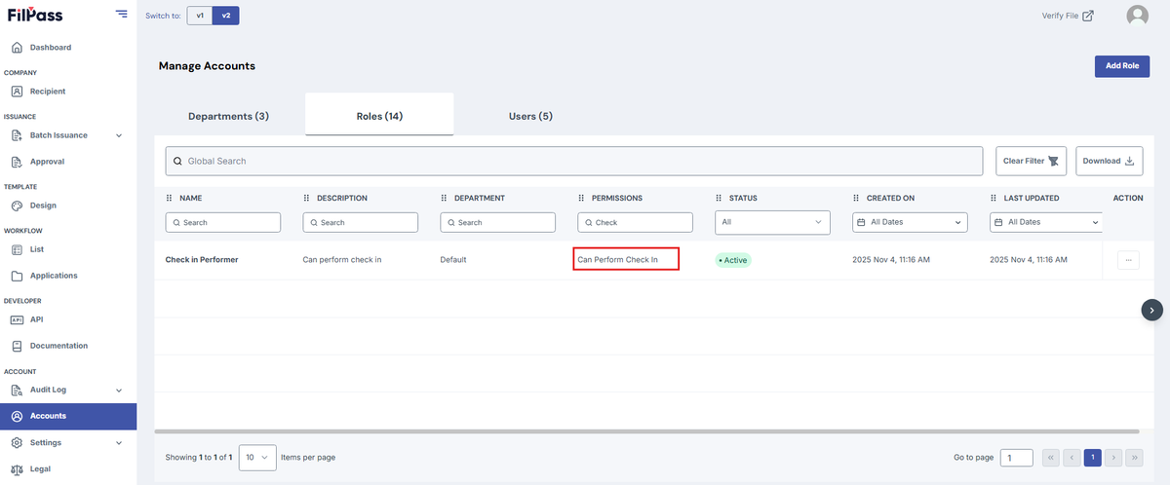
Task: Click the Name column search field
Action: tap(223, 222)
